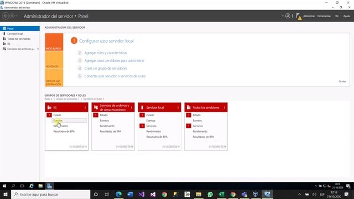Open Rendimiento in Servicios de archivos tile
The image size is (354, 199).
tap(107, 126)
